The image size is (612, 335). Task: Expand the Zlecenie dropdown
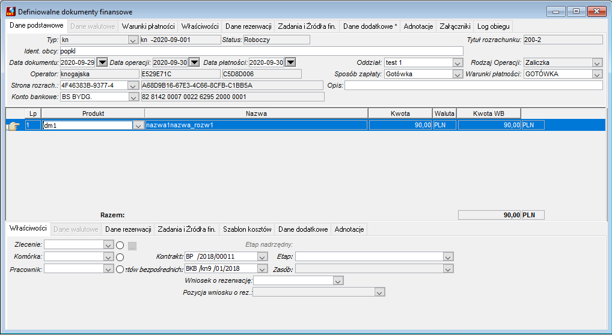(x=109, y=245)
